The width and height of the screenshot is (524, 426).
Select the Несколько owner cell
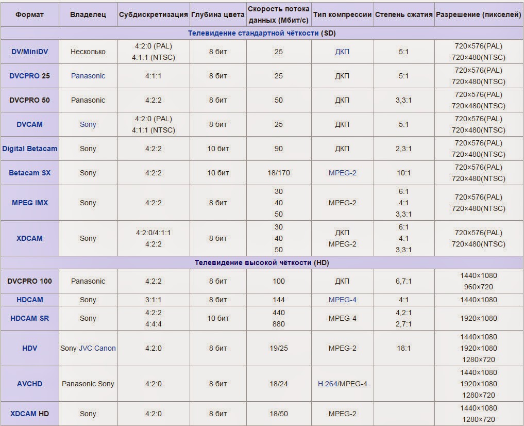pos(88,52)
